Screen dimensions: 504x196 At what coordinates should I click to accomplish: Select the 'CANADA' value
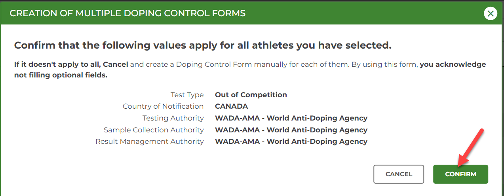[231, 106]
